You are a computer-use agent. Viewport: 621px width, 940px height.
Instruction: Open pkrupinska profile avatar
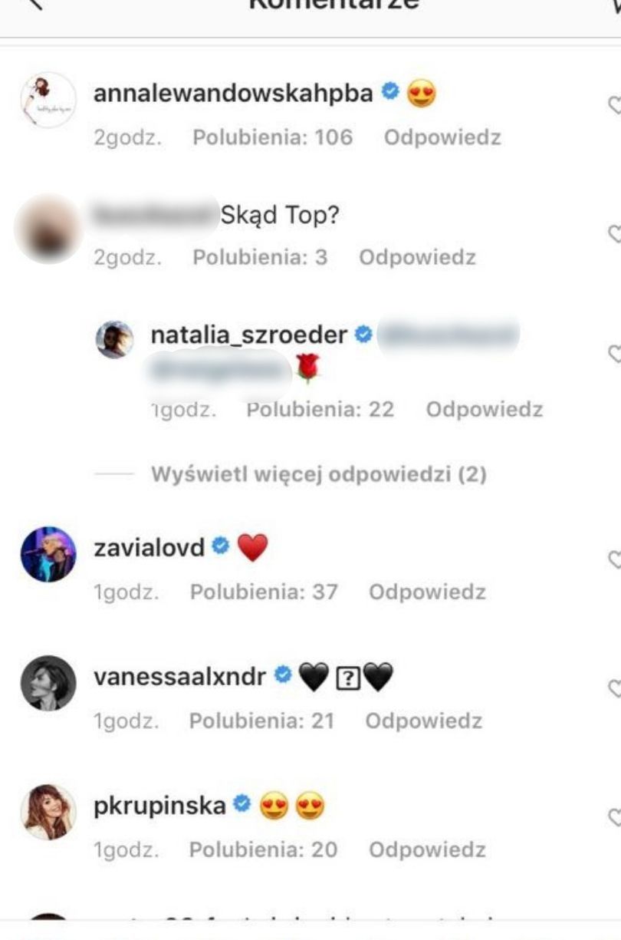click(48, 812)
